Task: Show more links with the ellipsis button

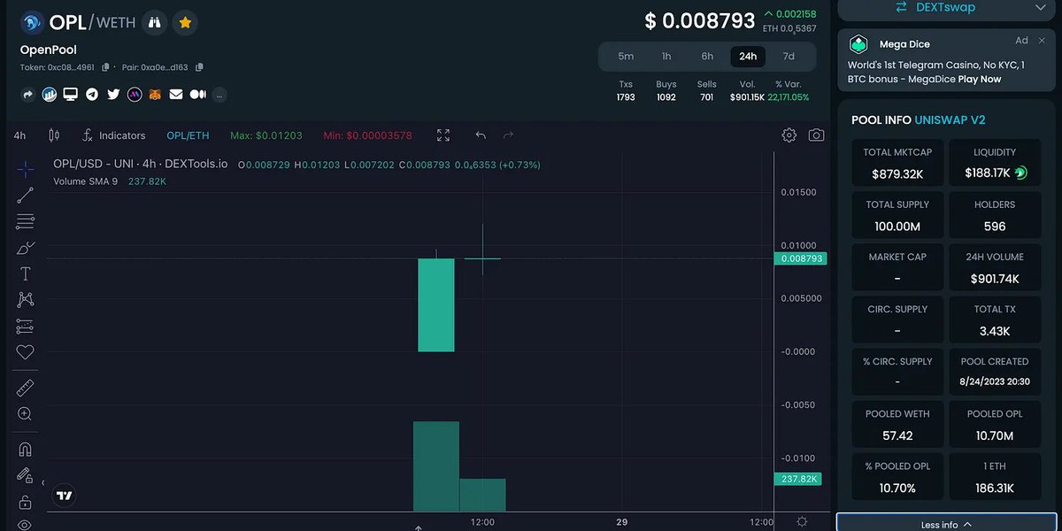Action: [x=219, y=94]
